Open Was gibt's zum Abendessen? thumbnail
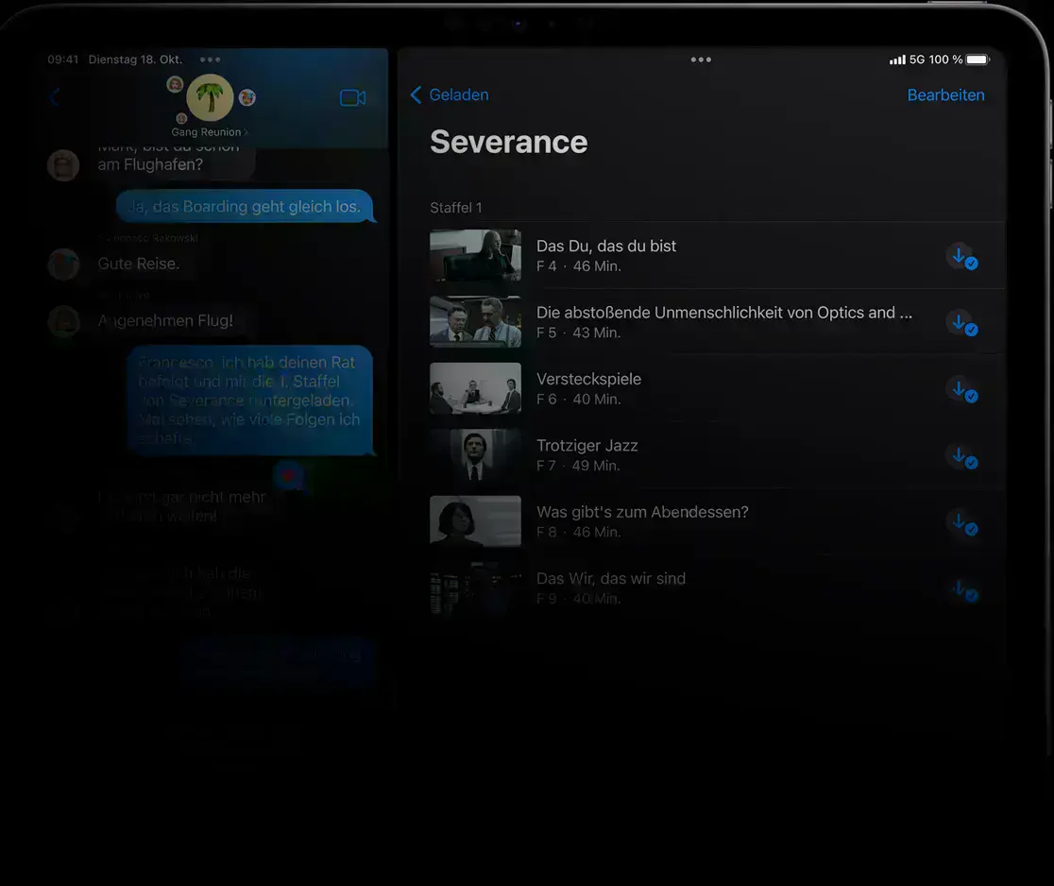 click(x=475, y=521)
